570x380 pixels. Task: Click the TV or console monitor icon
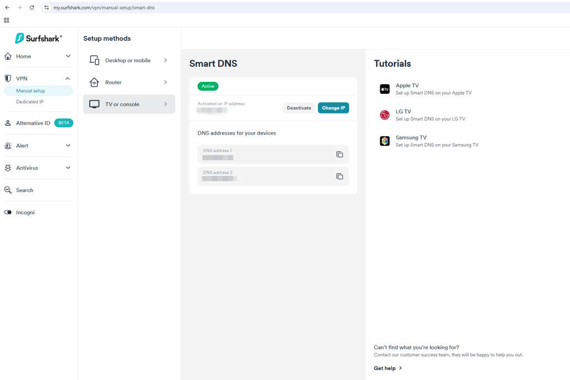[x=95, y=104]
